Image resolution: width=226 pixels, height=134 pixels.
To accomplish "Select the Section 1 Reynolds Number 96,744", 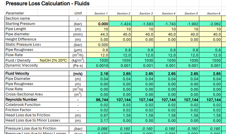I will pos(97,100).
